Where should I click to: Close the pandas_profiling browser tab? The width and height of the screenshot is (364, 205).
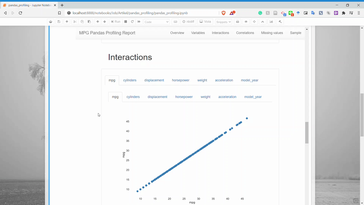click(x=55, y=5)
